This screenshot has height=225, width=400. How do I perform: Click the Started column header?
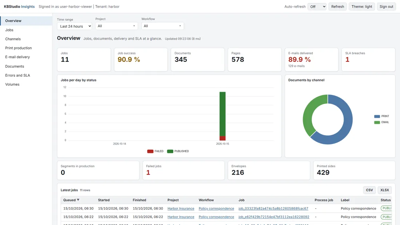104,200
